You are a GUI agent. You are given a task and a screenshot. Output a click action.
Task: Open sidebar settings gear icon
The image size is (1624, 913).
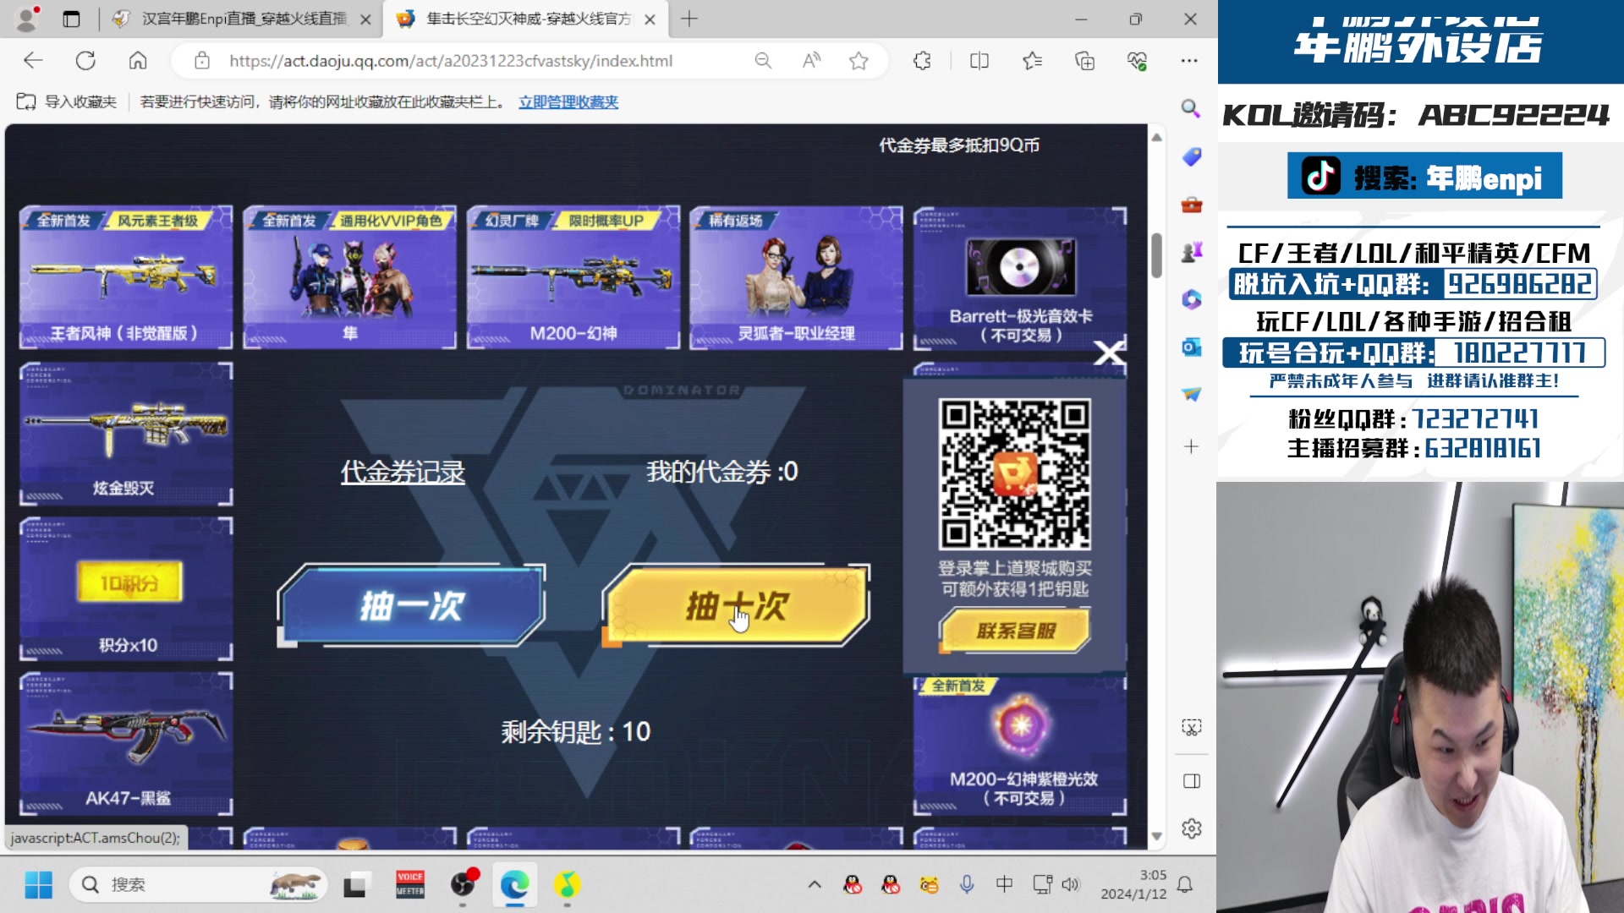coord(1191,828)
